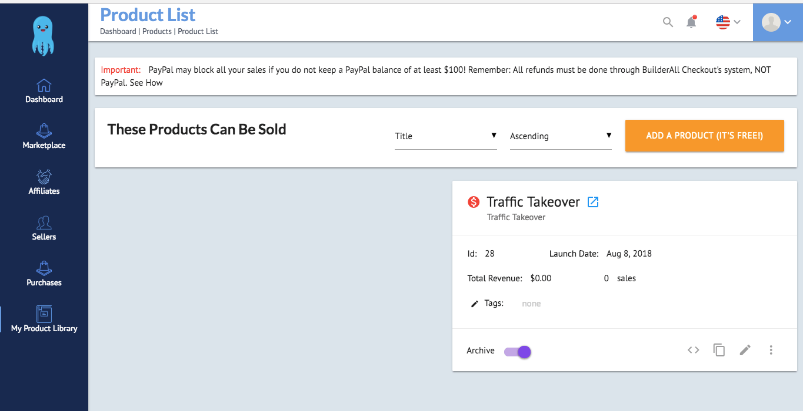The width and height of the screenshot is (803, 411).
Task: Click the Tags value 'none'
Action: (x=531, y=304)
